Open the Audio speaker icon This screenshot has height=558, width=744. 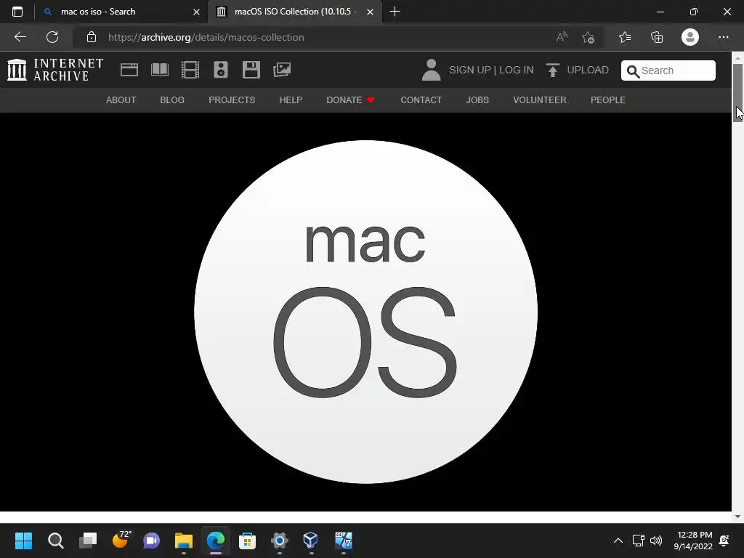[x=221, y=70]
